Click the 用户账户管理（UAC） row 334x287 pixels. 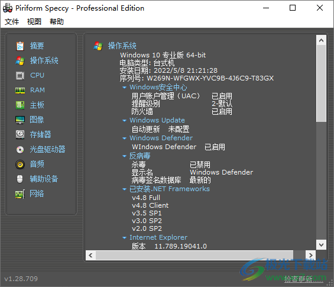(182, 96)
